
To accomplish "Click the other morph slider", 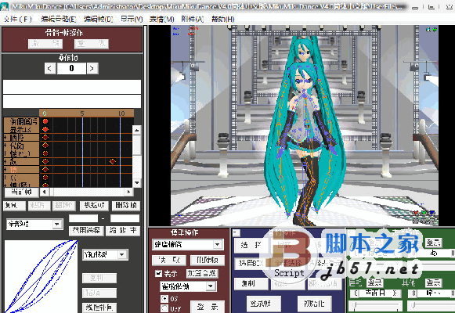I will click(432, 306).
